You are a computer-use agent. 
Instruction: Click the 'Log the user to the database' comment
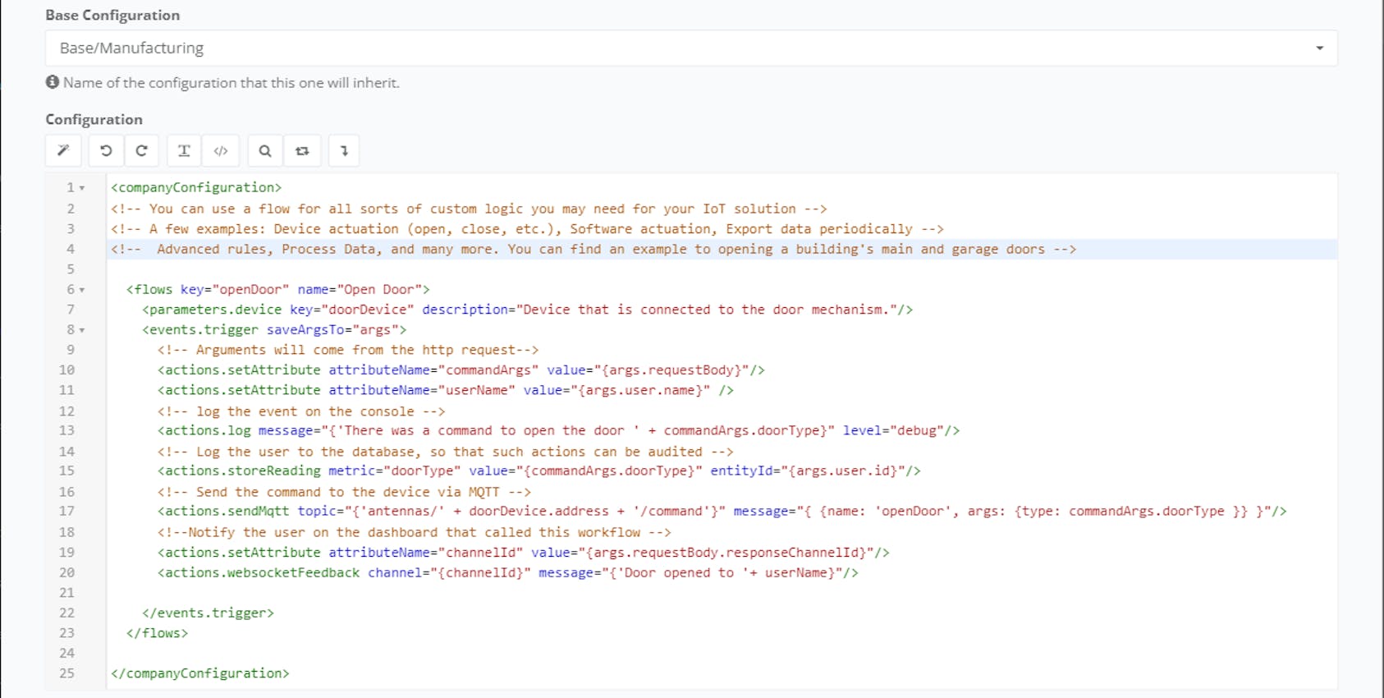click(x=446, y=452)
